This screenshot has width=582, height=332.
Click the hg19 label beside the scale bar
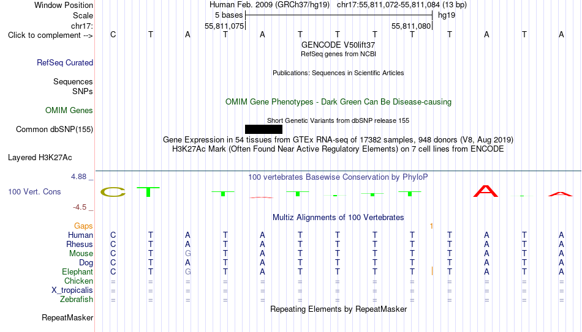[x=447, y=15]
